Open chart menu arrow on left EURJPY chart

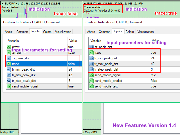point(2,4)
